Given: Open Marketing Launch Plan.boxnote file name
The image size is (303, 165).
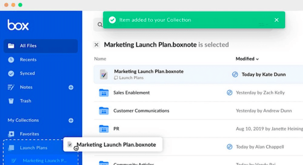Looking at the screenshot, I should (149, 71).
